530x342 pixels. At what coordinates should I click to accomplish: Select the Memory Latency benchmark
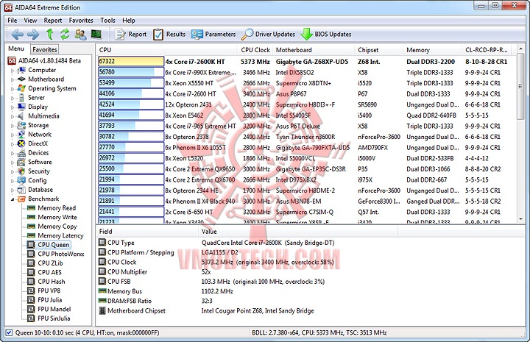(x=60, y=235)
